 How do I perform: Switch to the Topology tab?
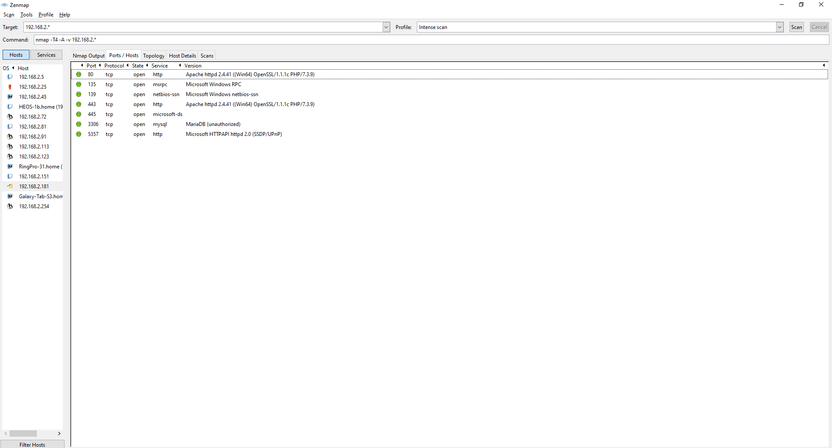154,56
